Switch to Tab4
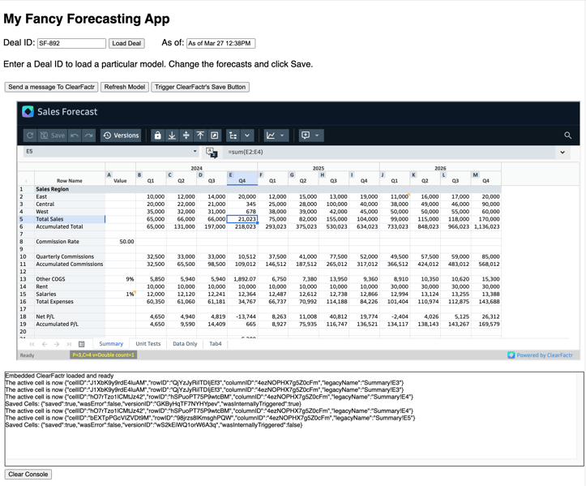 click(216, 344)
